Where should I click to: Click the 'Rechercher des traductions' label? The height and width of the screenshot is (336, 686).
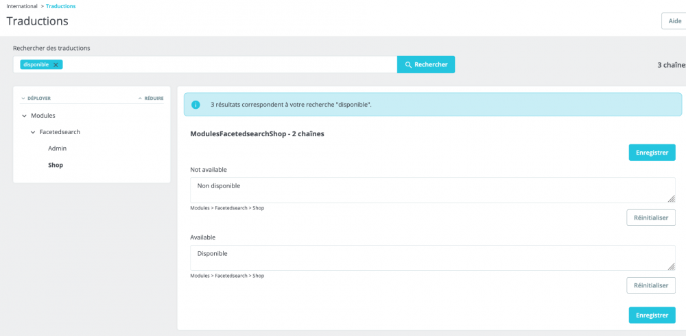point(51,48)
